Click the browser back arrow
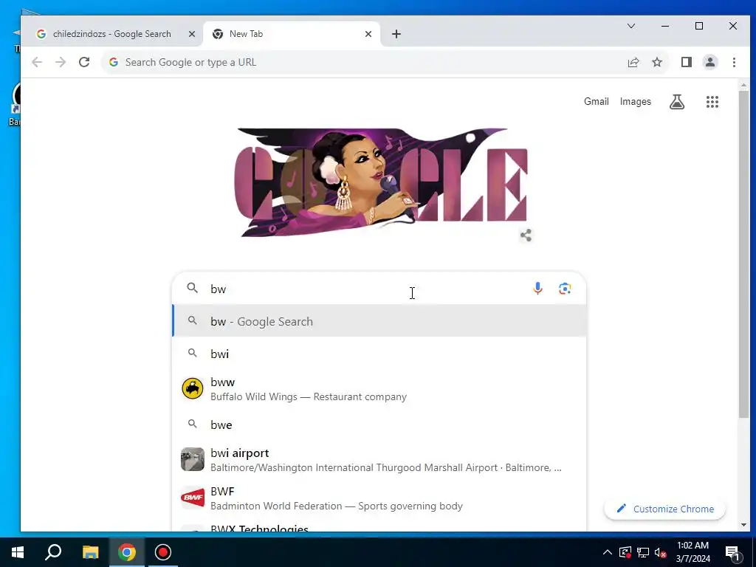Viewport: 756px width, 567px height. [37, 62]
